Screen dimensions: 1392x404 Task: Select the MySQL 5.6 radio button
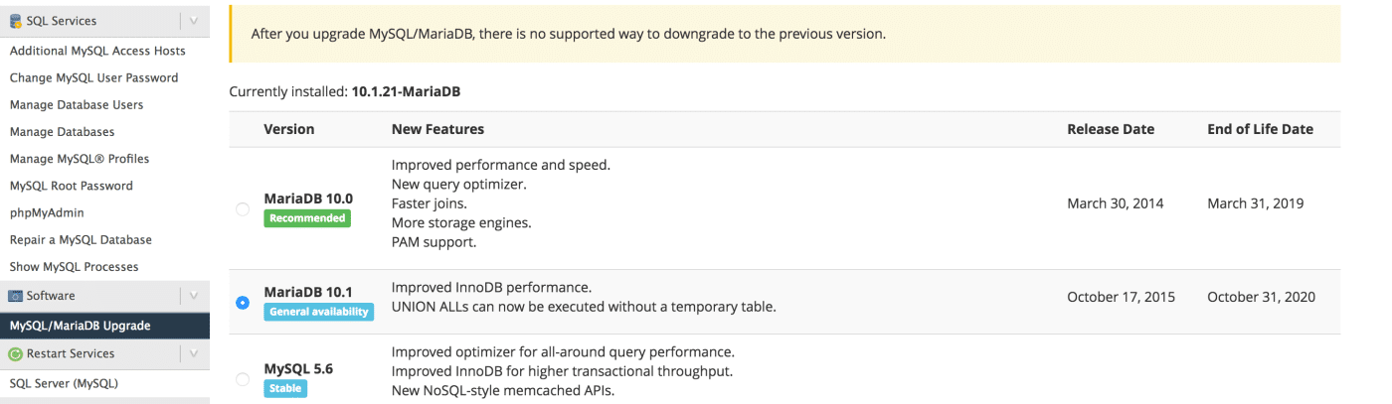pos(243,379)
